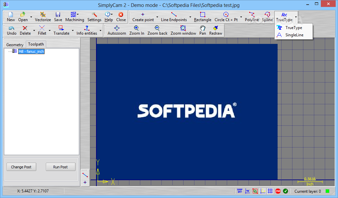Expand the Circle Ct + Pt dropdown arrow
This screenshot has width=338, height=198.
pyautogui.click(x=241, y=17)
